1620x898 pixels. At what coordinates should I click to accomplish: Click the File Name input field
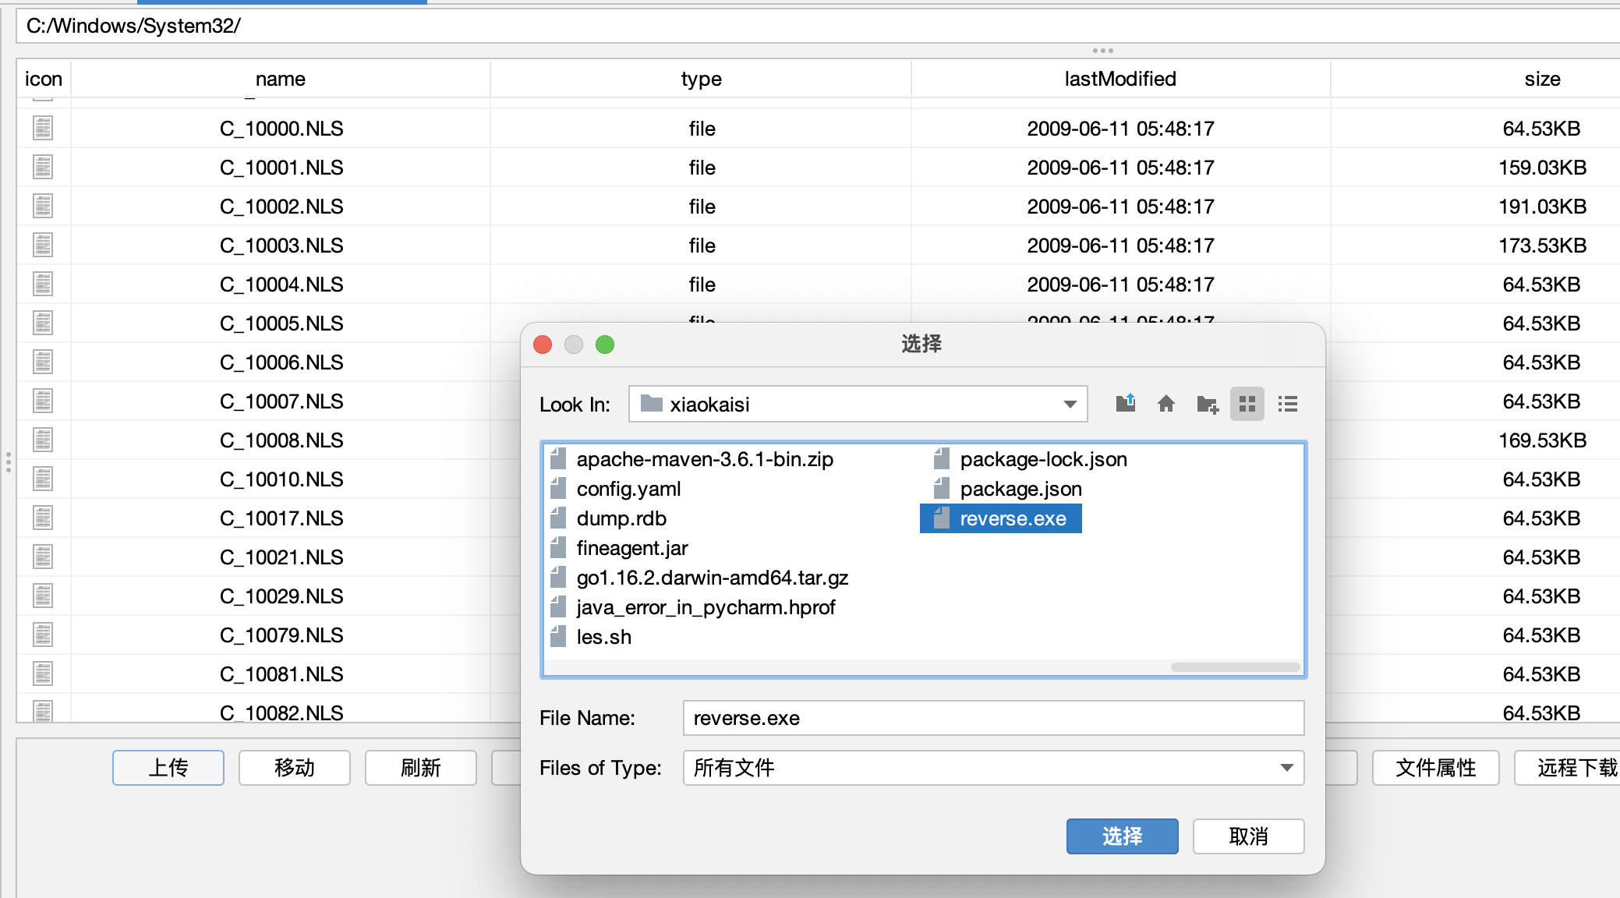(x=992, y=718)
